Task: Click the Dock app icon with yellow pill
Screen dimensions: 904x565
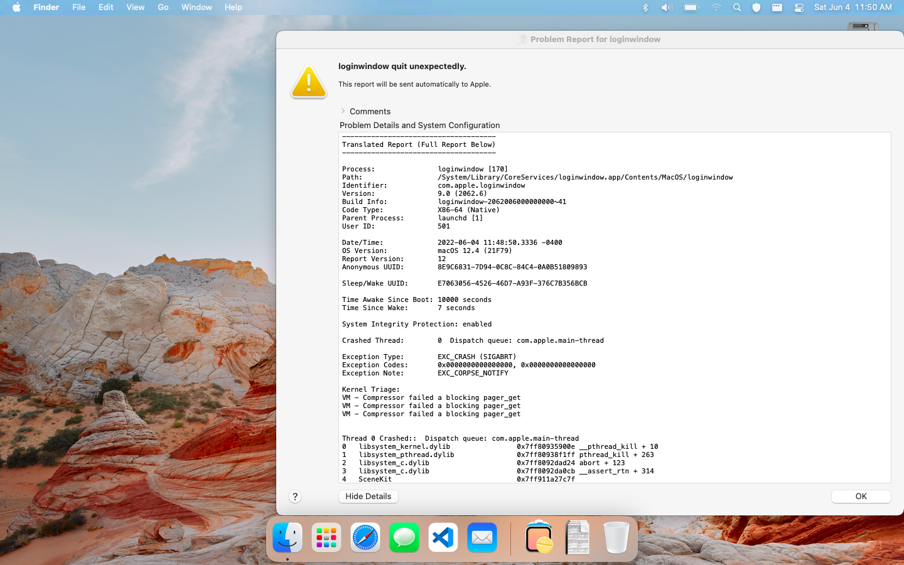Action: (x=539, y=537)
